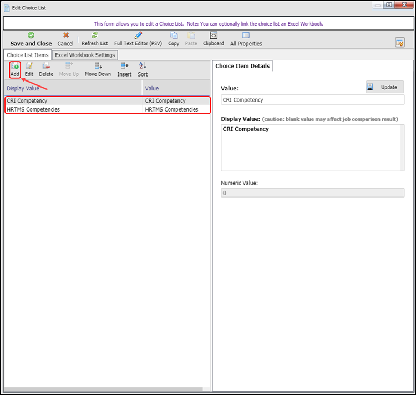This screenshot has height=395, width=416.
Task: Click the Update button
Action: coord(384,87)
